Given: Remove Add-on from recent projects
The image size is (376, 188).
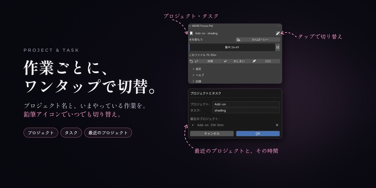Looking at the screenshot, I should (277, 125).
